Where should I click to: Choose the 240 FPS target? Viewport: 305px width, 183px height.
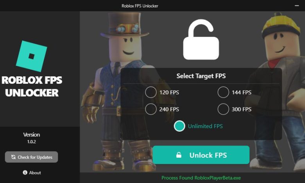point(151,109)
